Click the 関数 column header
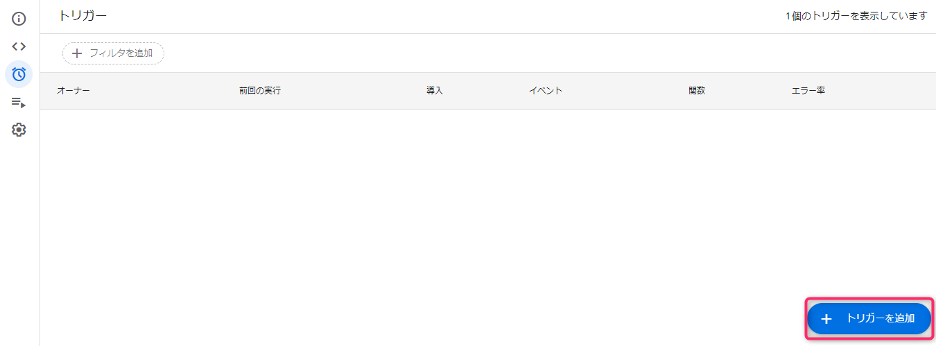Screen dimensions: 936x346 tap(697, 91)
